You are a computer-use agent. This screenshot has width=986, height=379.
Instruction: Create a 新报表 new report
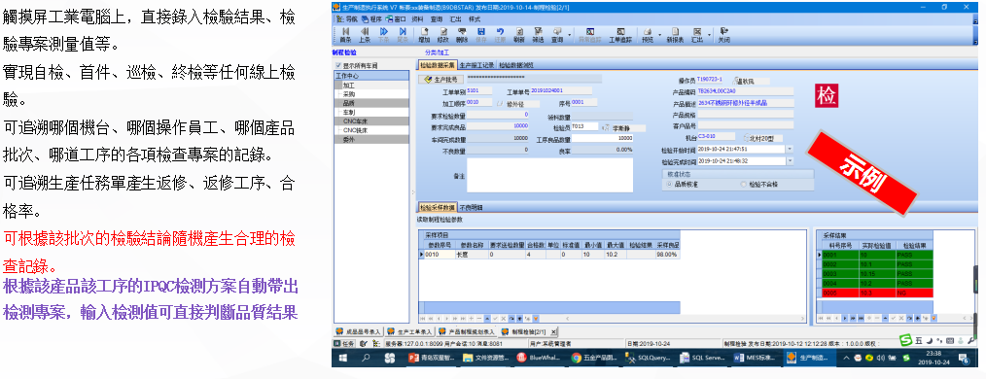(x=675, y=35)
